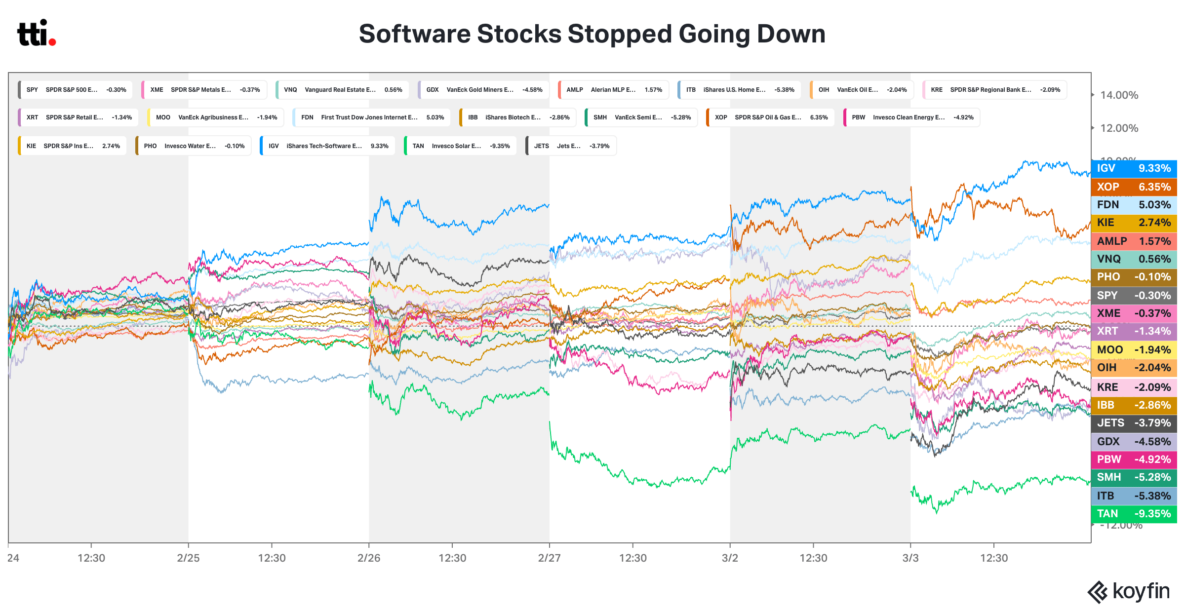The height and width of the screenshot is (612, 1185).
Task: Click the TAN Invesco Solar legend chip
Action: click(x=460, y=146)
